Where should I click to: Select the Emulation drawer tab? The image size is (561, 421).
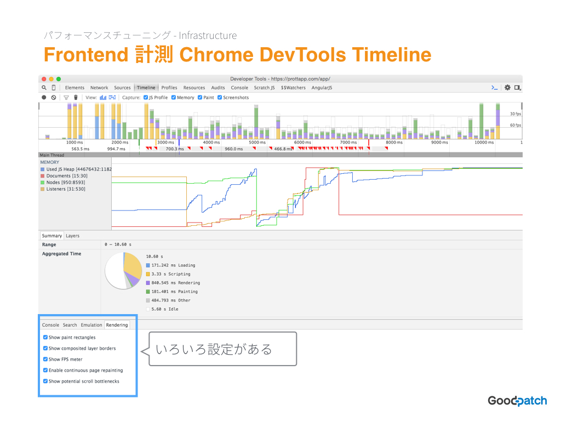pos(91,325)
